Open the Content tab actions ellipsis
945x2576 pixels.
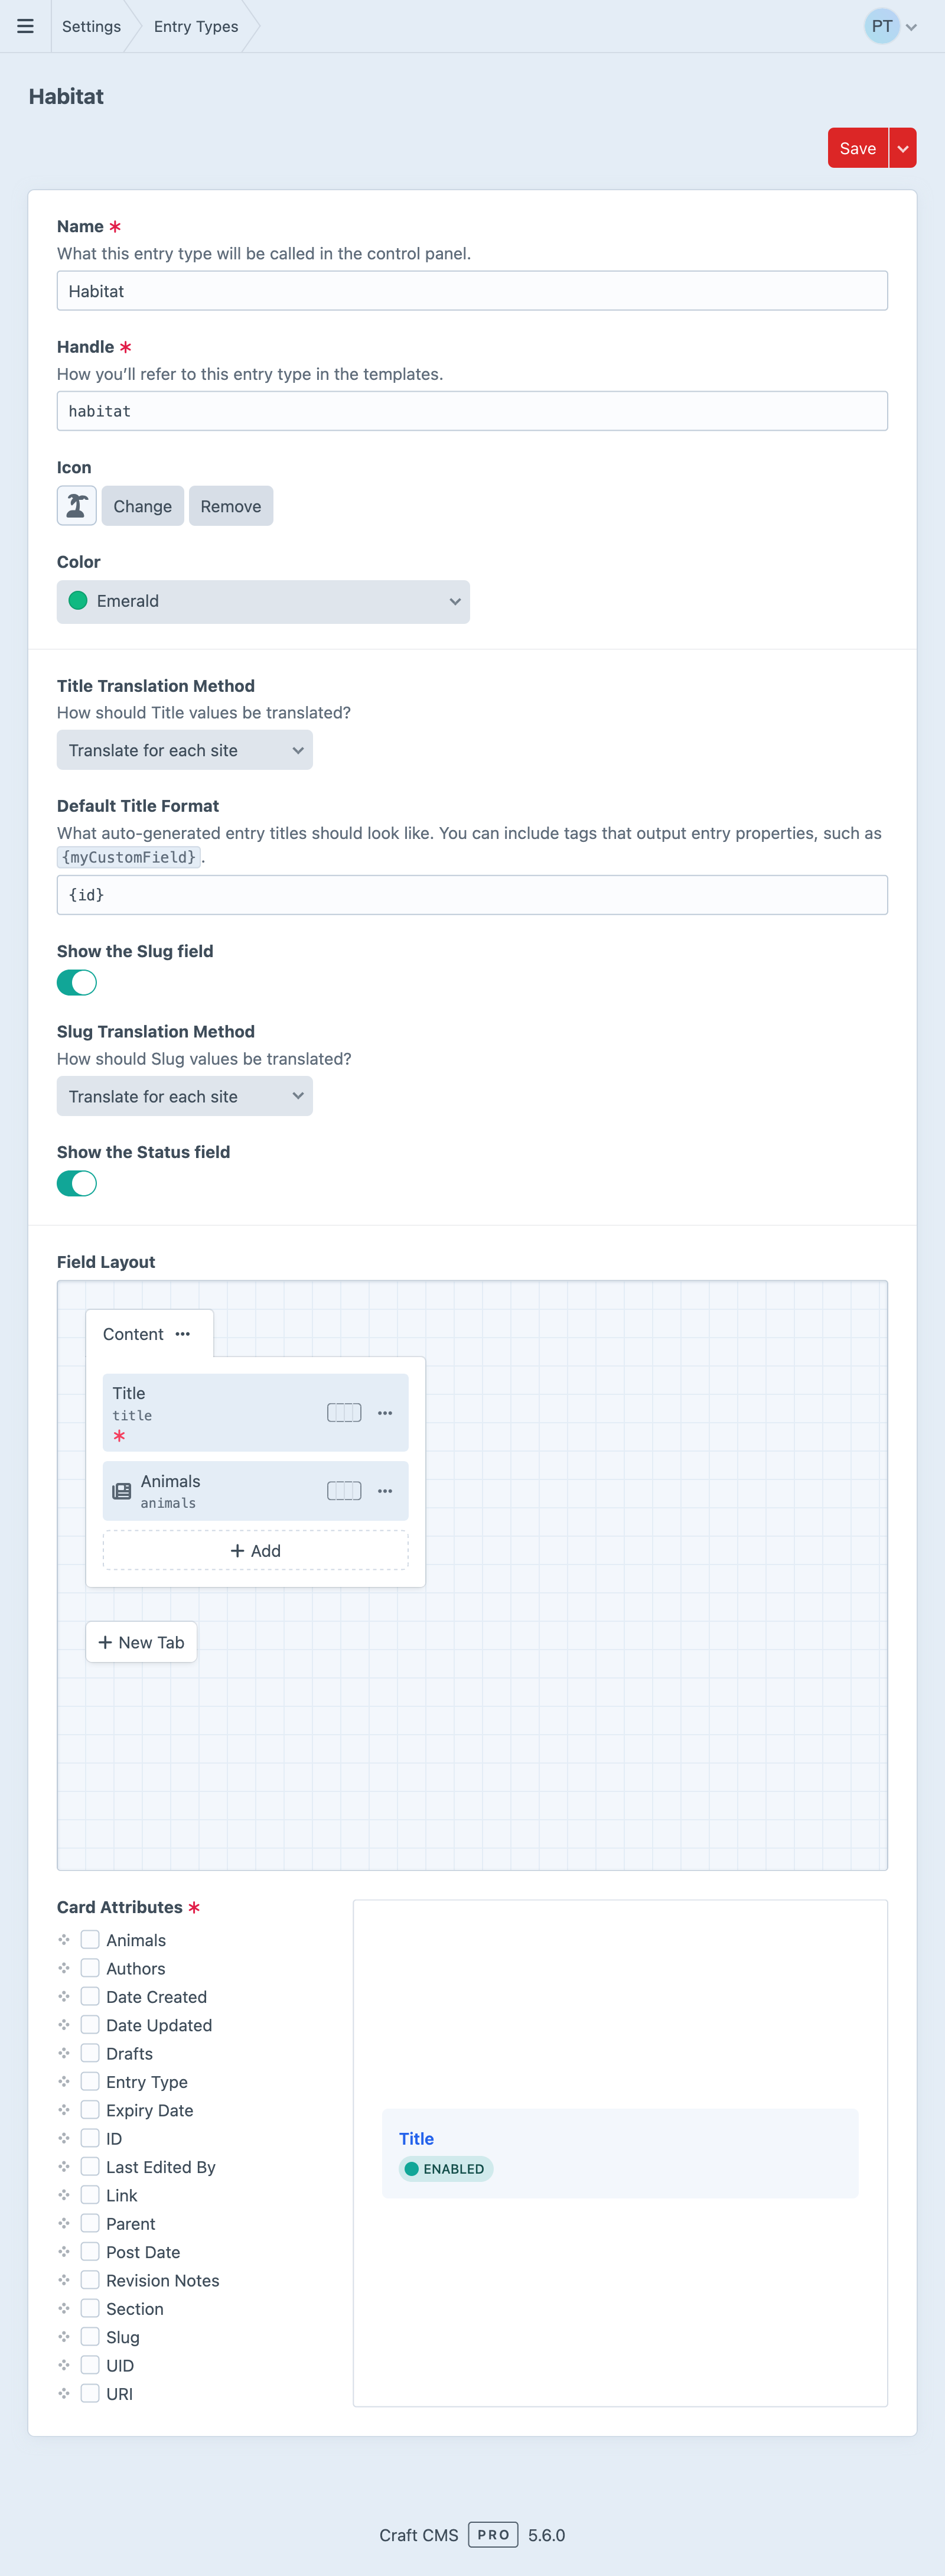tap(183, 1334)
